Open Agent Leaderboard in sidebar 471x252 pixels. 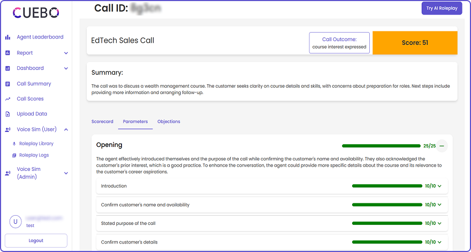[x=40, y=37]
